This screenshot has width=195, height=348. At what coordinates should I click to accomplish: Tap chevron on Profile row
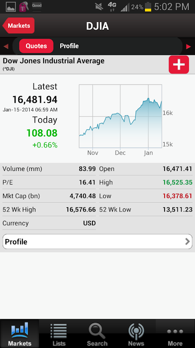[x=187, y=241]
